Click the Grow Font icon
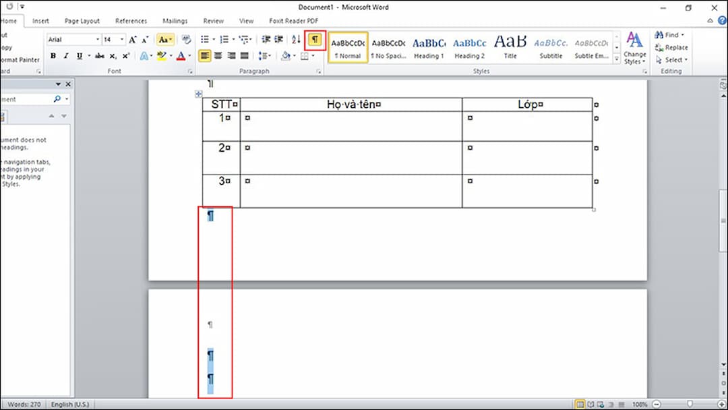The image size is (728, 410). (x=133, y=40)
